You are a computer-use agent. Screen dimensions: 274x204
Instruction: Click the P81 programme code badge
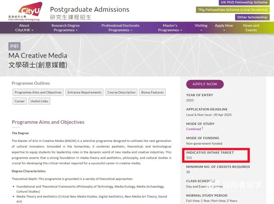[14, 46]
